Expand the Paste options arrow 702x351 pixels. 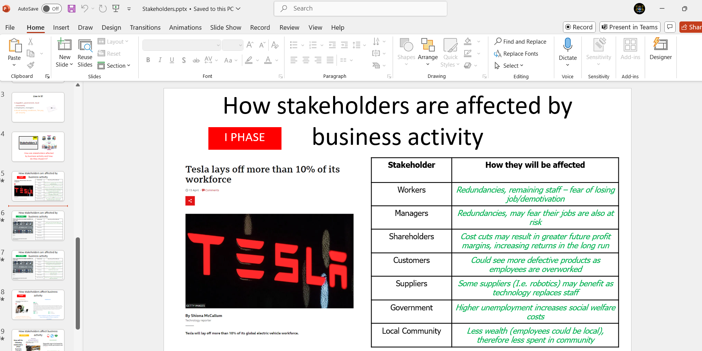[x=14, y=65]
